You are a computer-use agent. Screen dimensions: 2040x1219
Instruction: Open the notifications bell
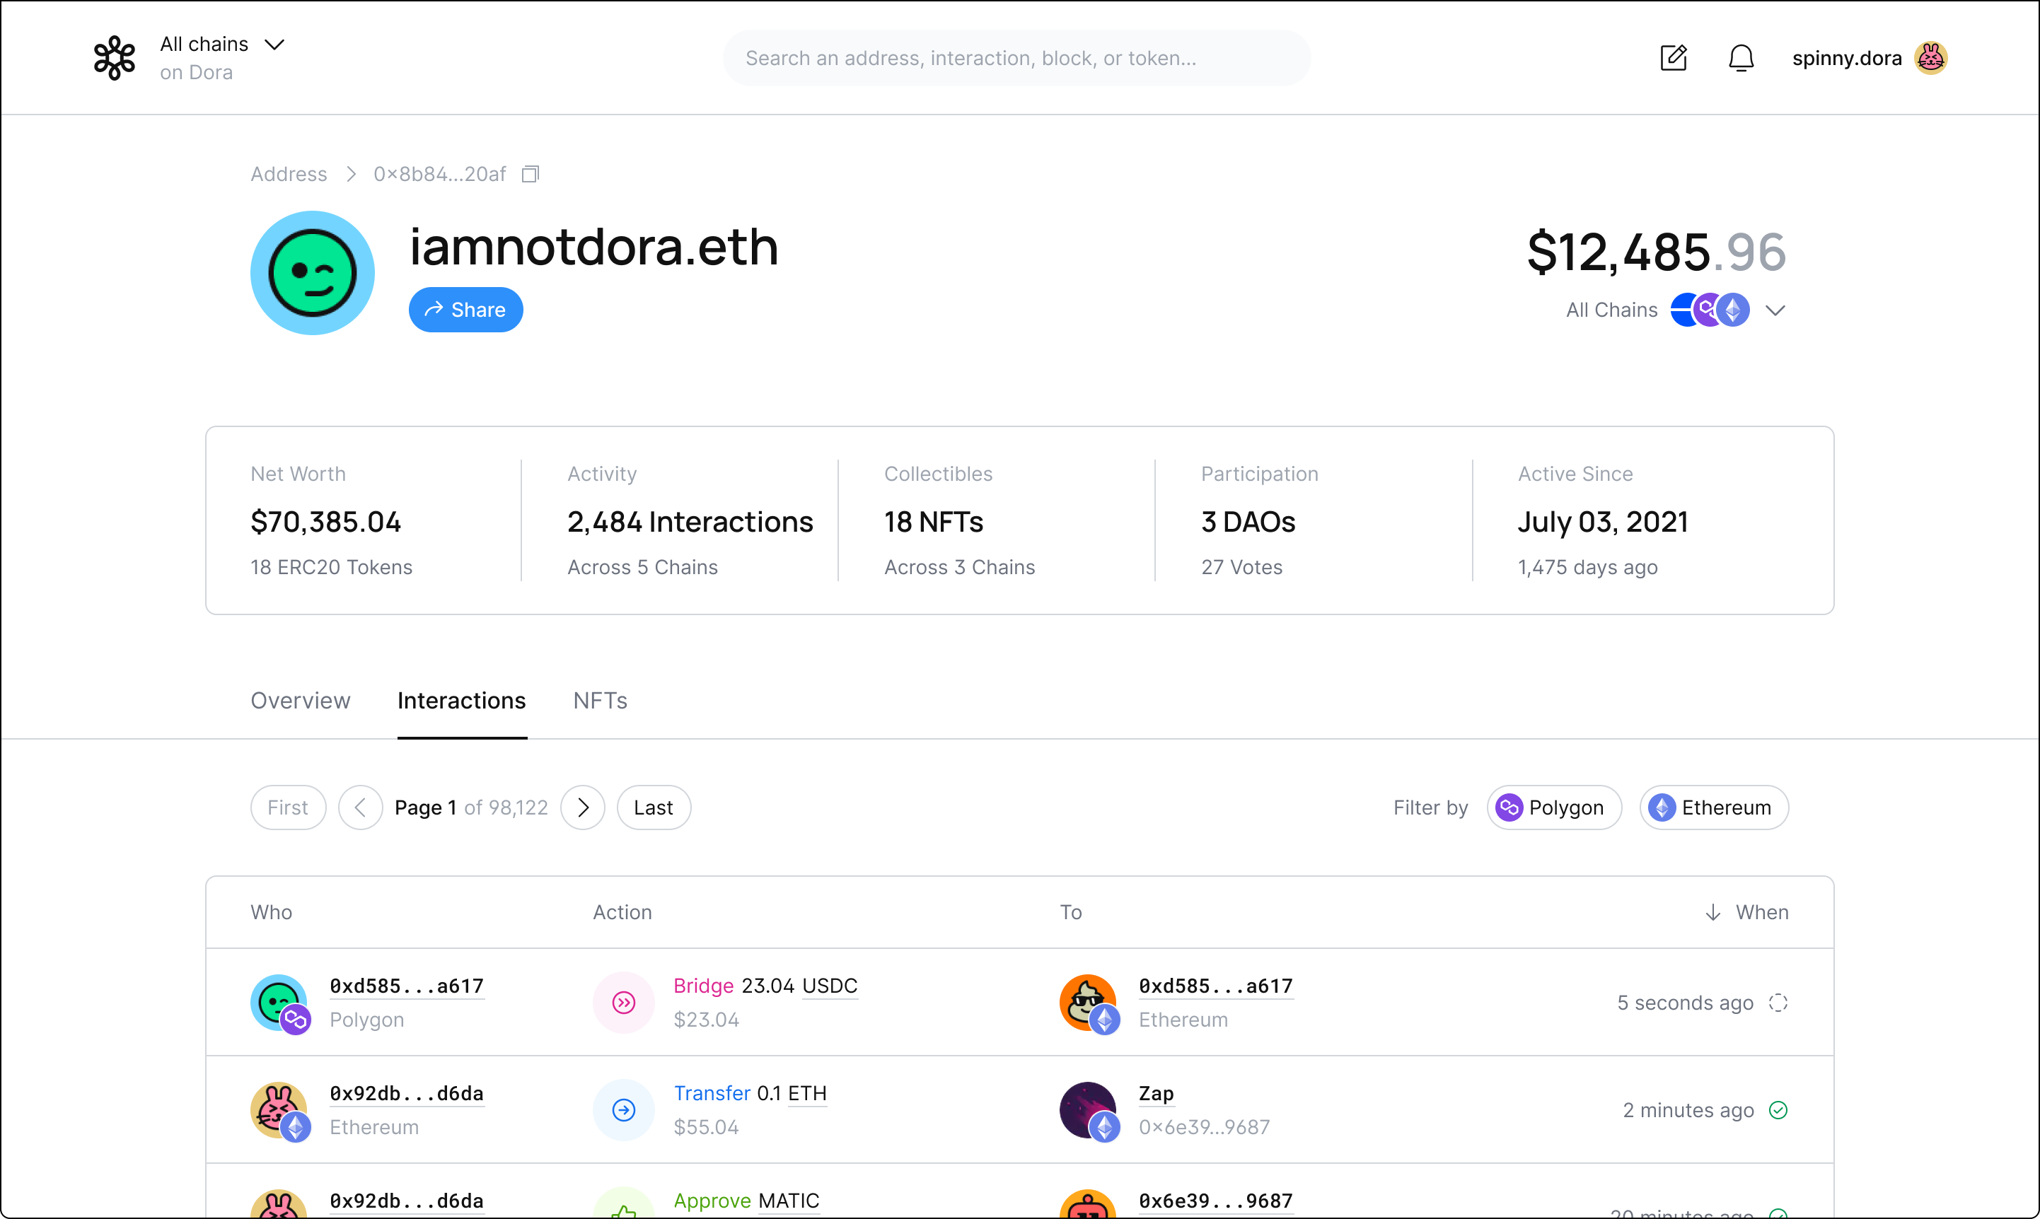[x=1740, y=57]
